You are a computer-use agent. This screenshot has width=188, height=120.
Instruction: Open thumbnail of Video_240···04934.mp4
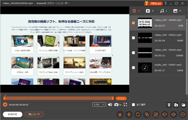tap(145, 53)
